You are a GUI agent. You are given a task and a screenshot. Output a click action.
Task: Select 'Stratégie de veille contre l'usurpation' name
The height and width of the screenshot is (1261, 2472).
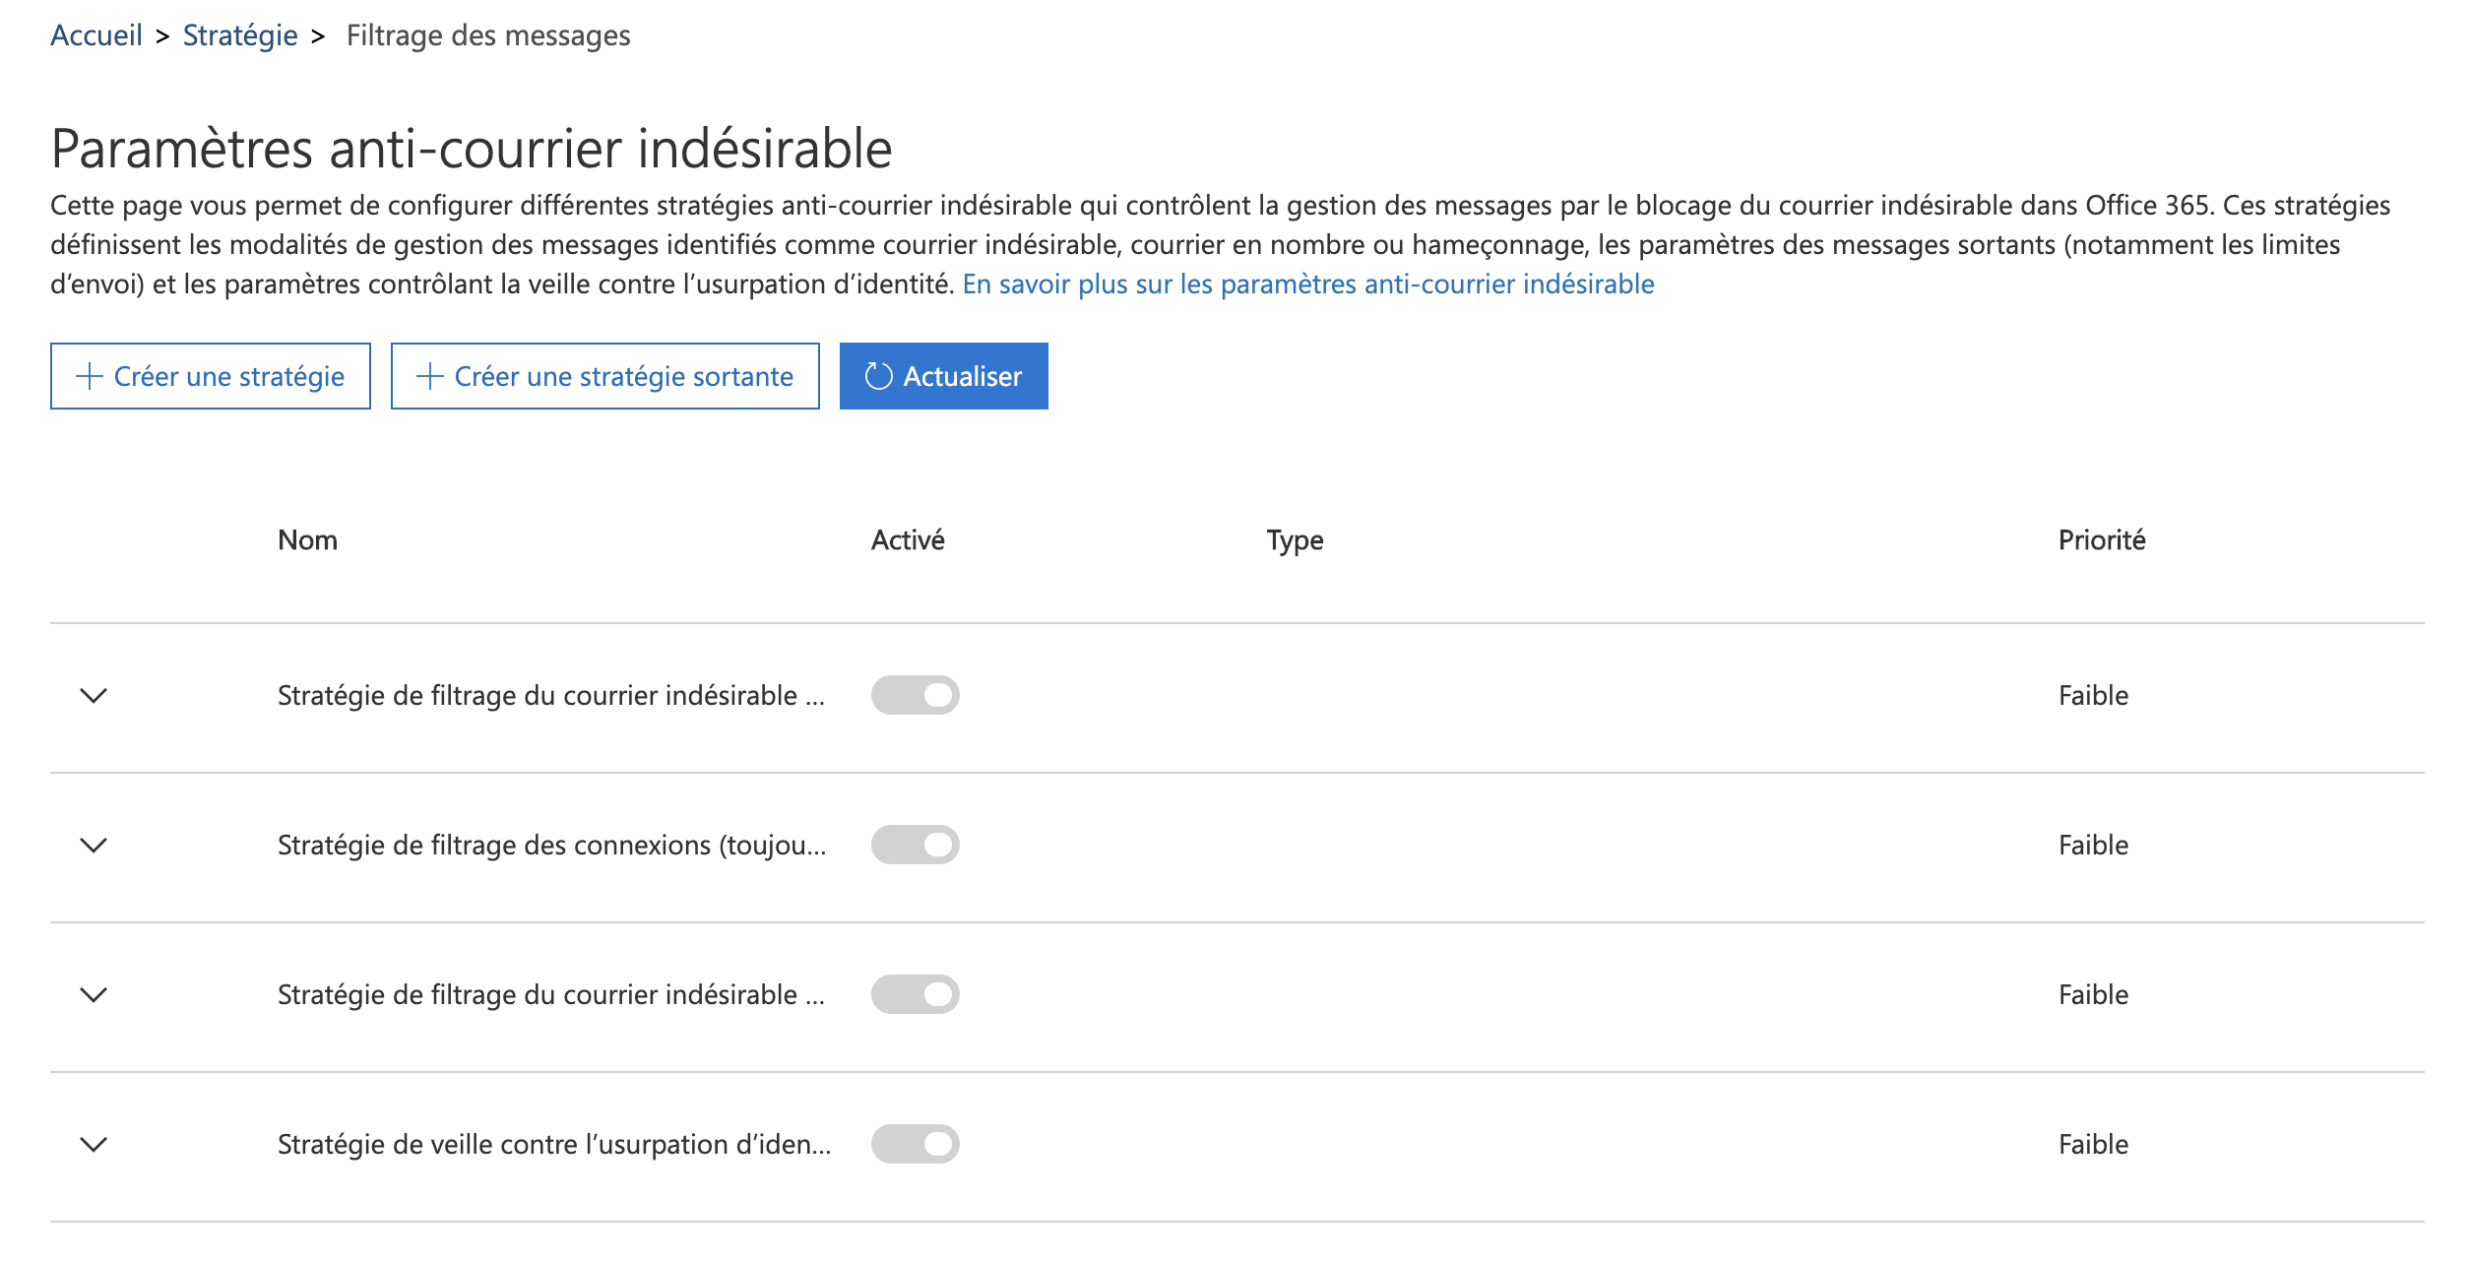[554, 1145]
